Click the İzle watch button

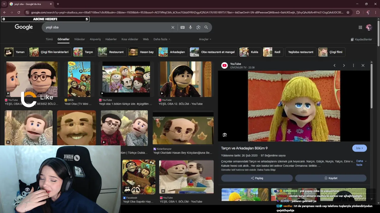(x=360, y=148)
